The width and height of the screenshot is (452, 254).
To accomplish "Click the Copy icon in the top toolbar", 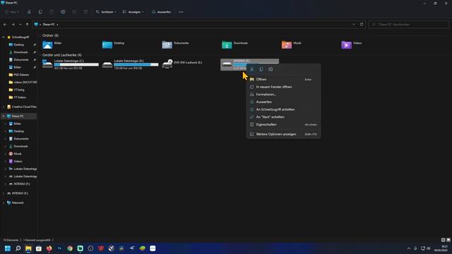I will (40, 12).
